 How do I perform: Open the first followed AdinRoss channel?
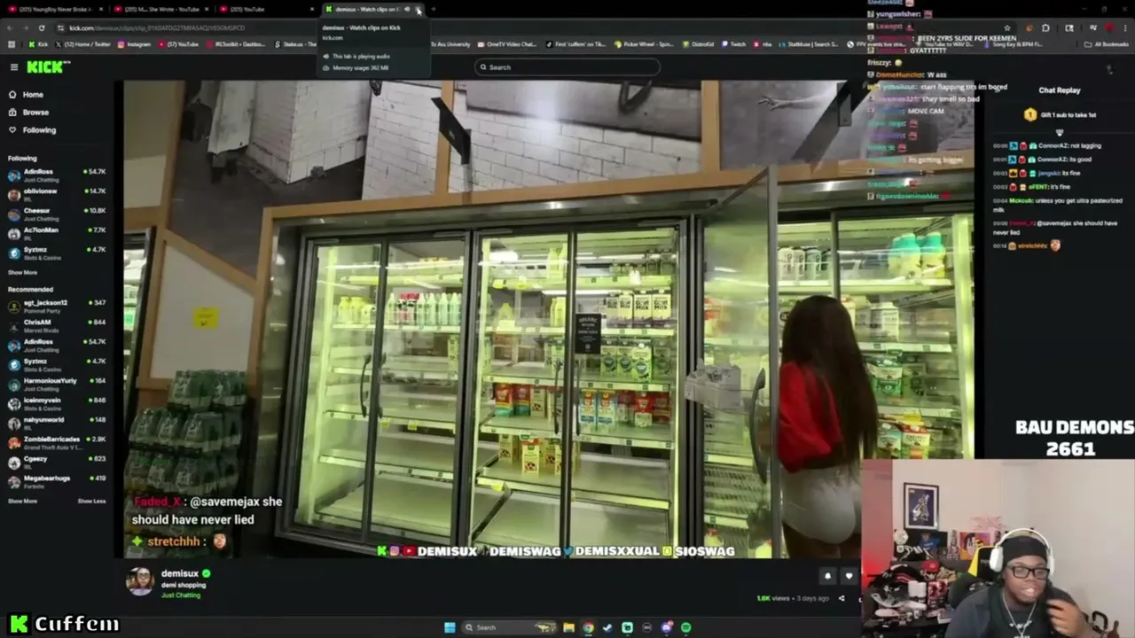click(57, 175)
